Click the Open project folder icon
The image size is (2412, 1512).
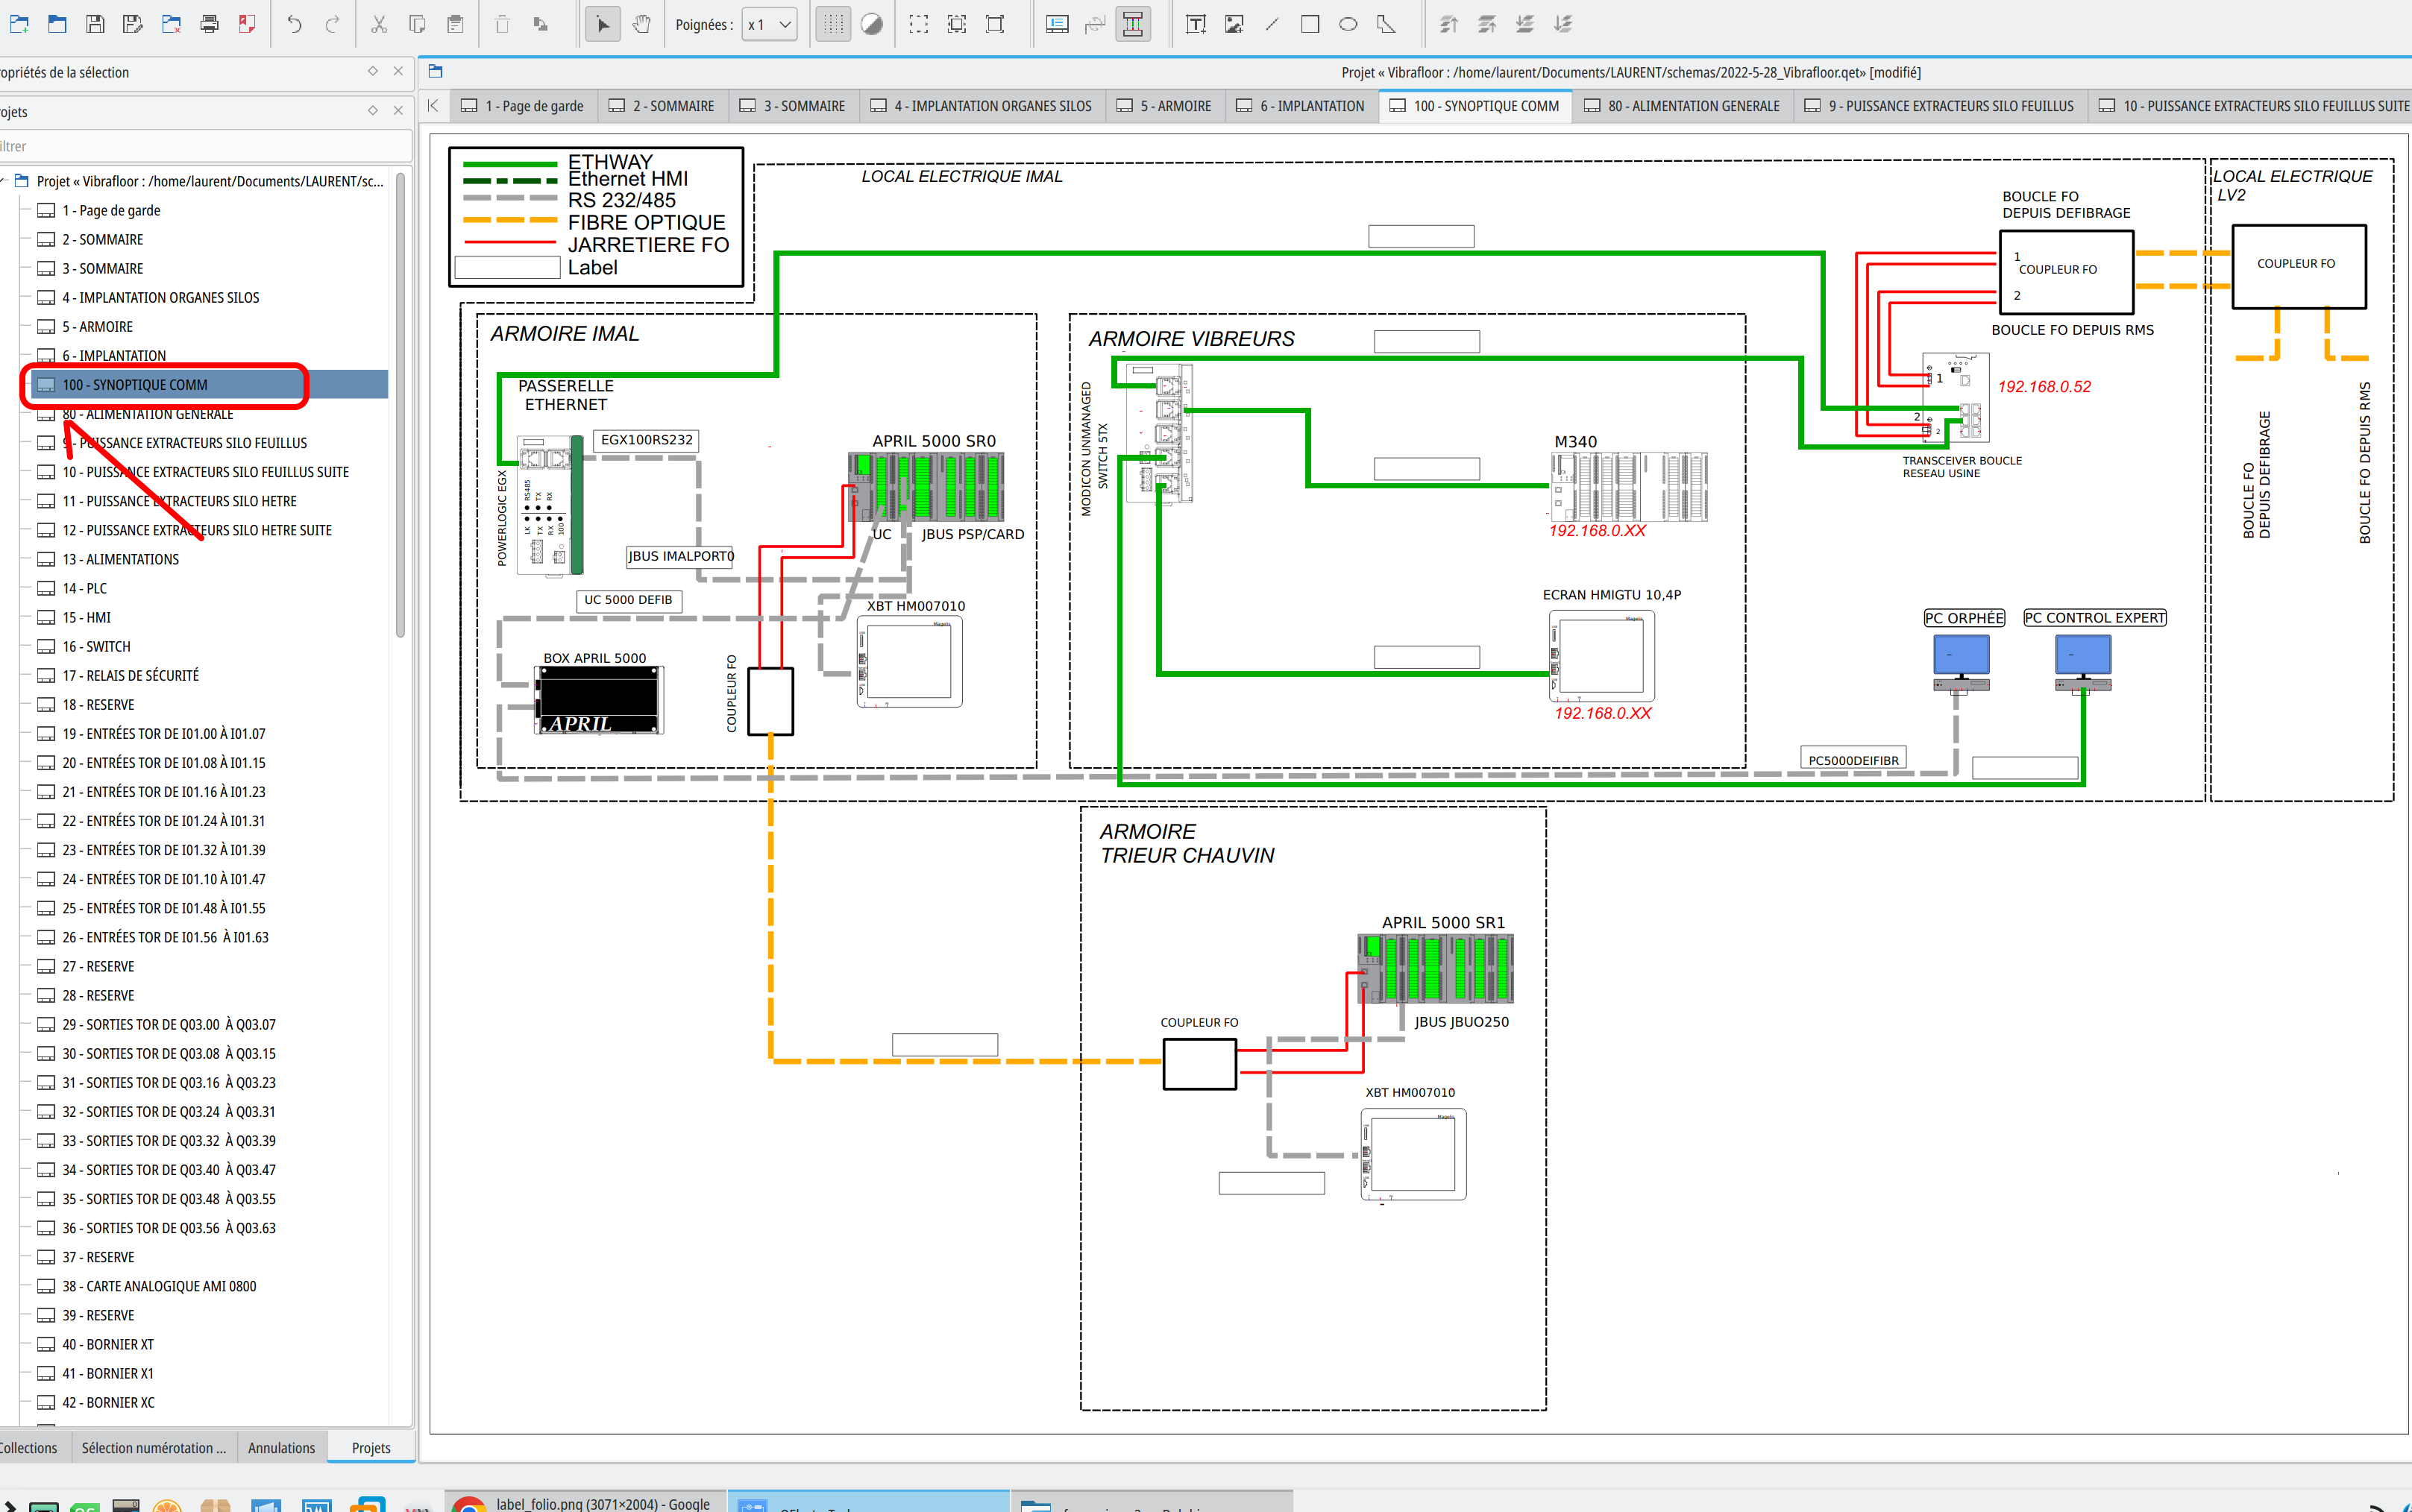point(57,24)
